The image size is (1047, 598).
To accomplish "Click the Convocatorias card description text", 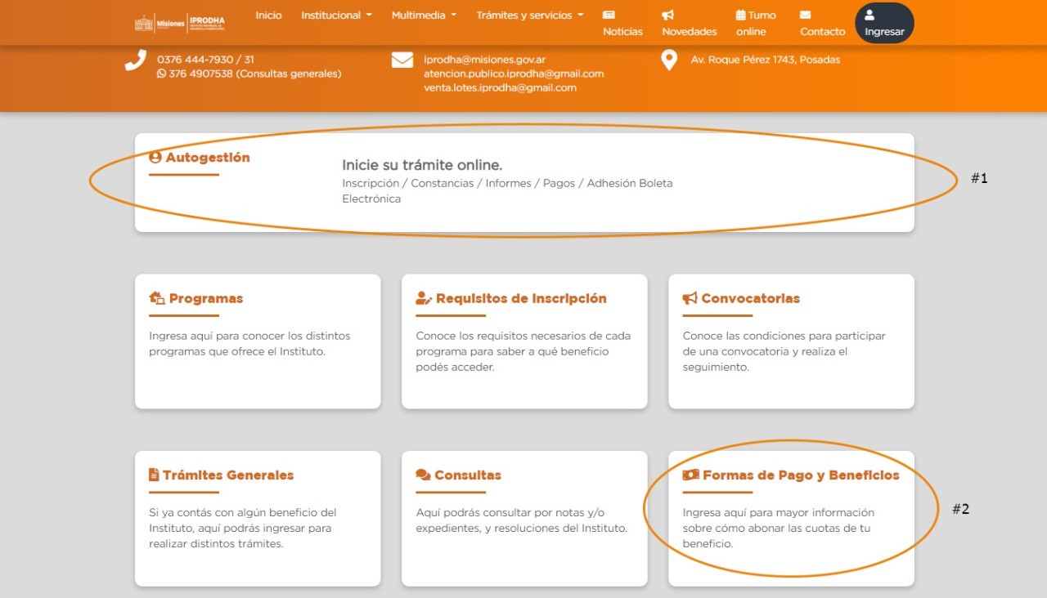I will pos(784,352).
